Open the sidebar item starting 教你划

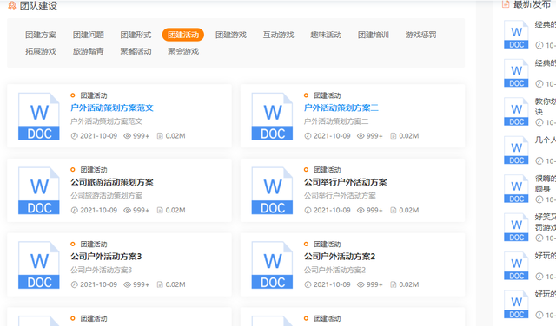546,107
